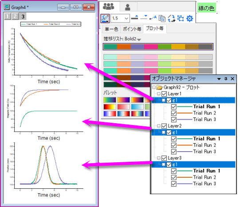240x207 pixels.
Task: Click the rescale axes icon
Action: 172,18
